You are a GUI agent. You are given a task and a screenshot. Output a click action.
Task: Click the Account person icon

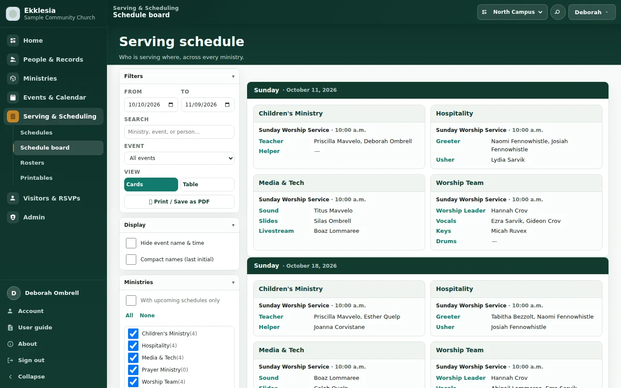[10, 311]
